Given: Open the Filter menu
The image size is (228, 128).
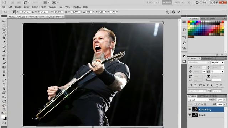Looking at the screenshot, I should 43,7.
